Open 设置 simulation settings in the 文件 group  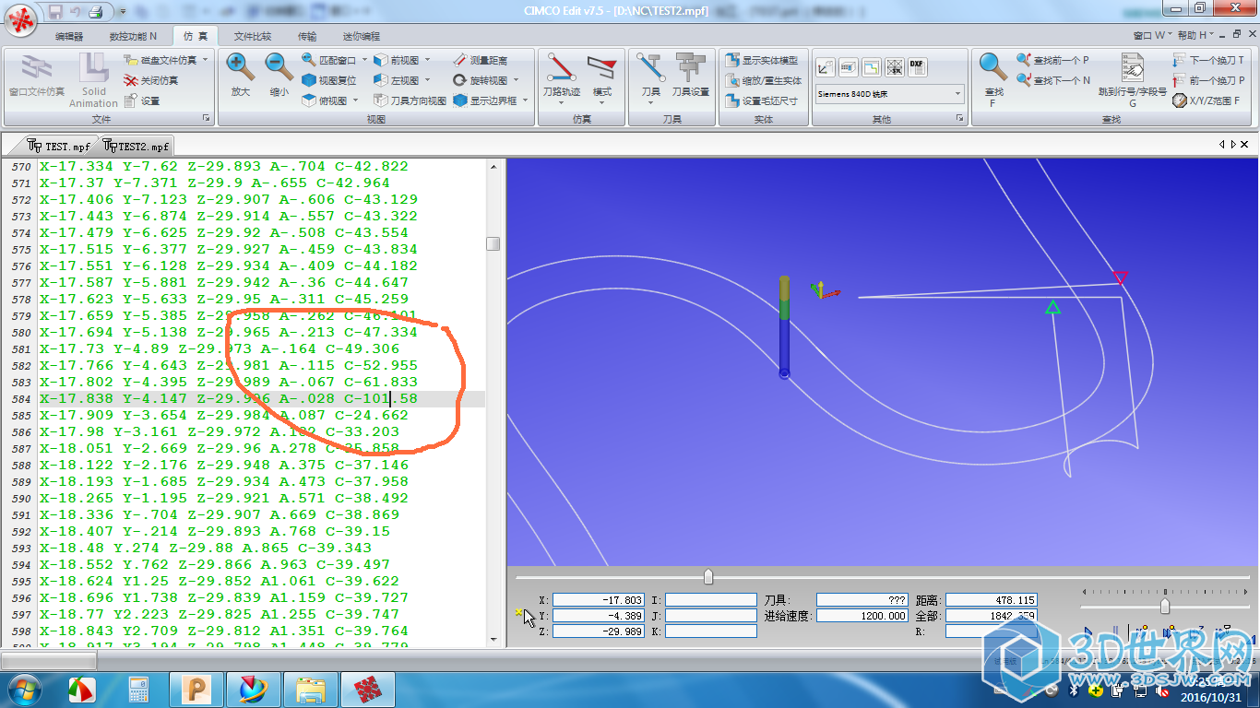point(142,100)
